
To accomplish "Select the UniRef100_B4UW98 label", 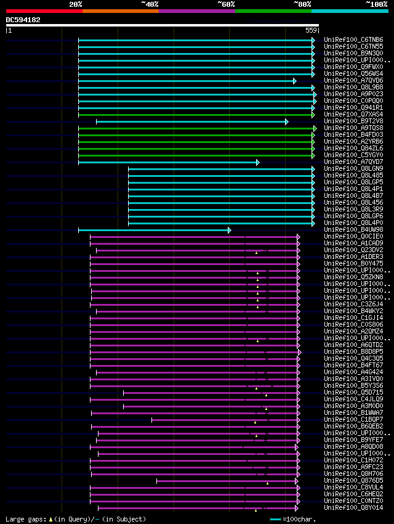I will tap(353, 229).
